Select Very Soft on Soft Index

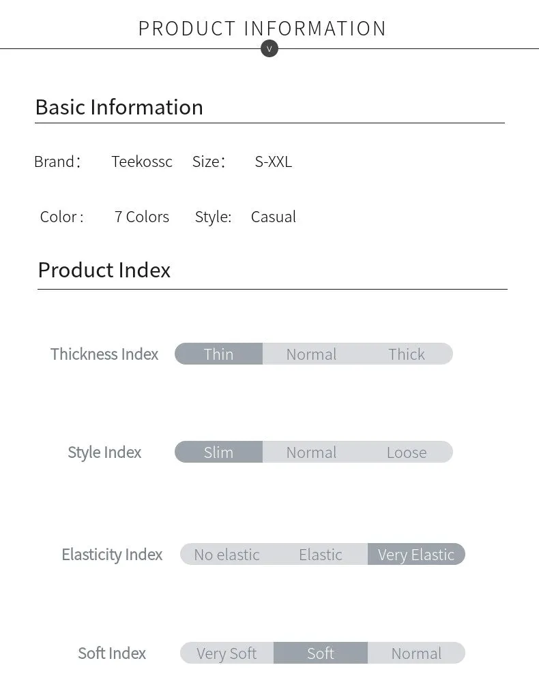[x=227, y=653]
